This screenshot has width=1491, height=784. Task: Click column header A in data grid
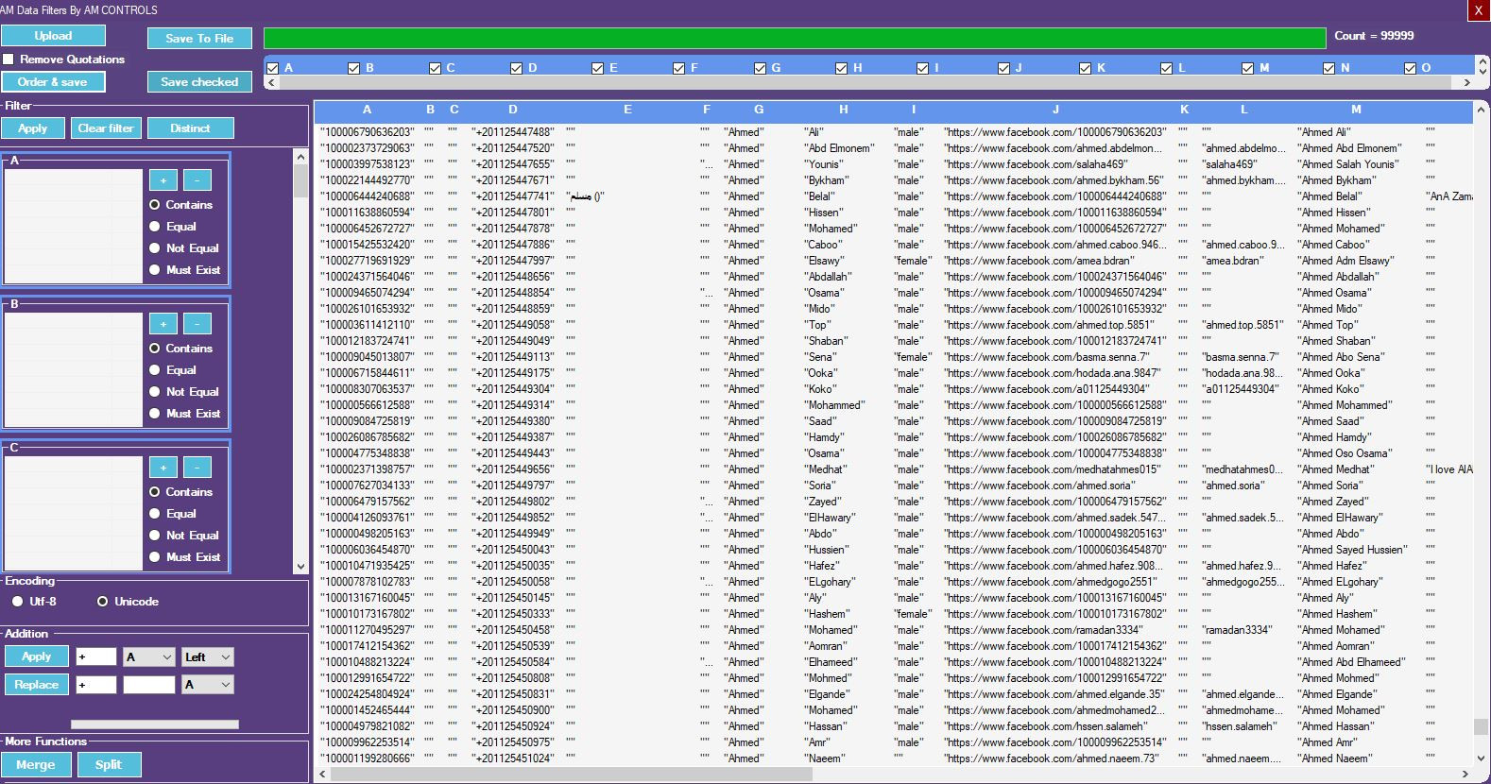pyautogui.click(x=367, y=111)
